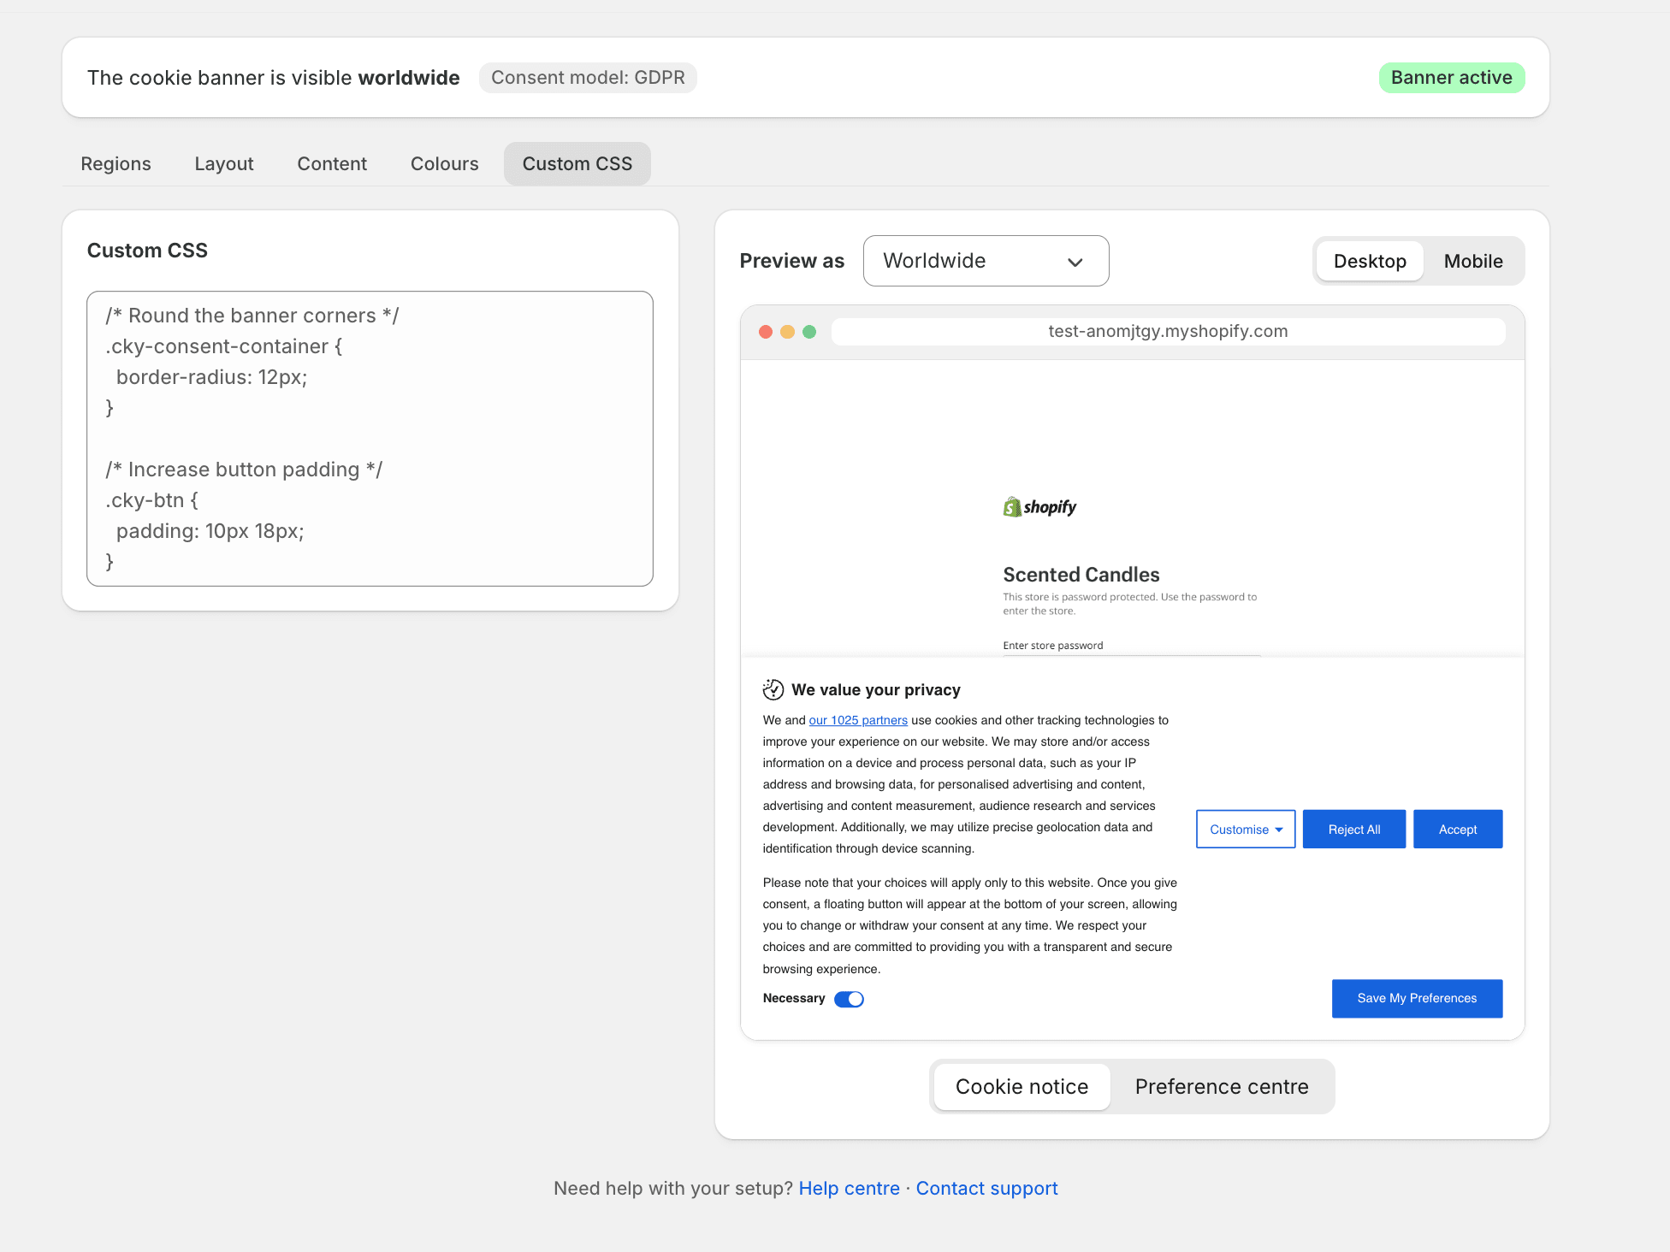
Task: Click the 'Custom CSS' panel heading
Action: click(147, 251)
